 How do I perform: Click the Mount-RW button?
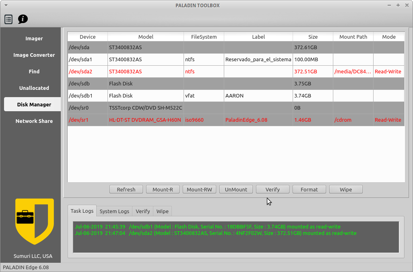click(x=199, y=189)
